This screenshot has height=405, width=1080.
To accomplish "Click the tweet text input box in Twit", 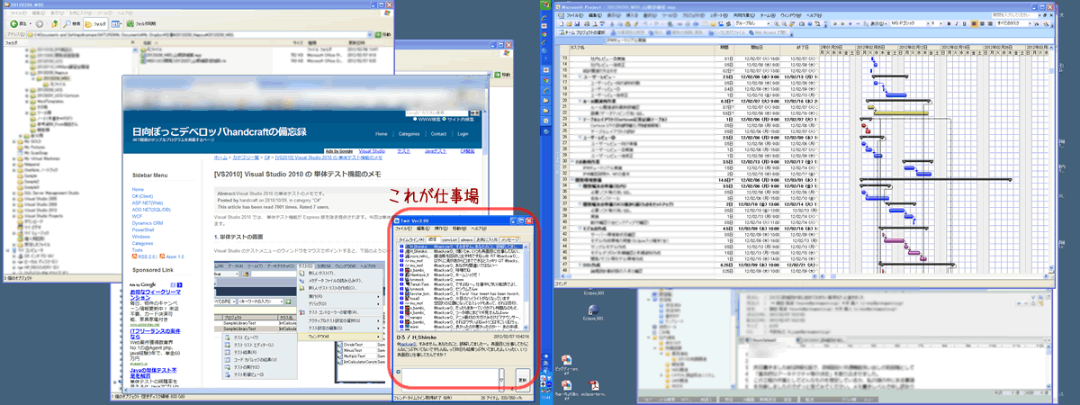I will pyautogui.click(x=450, y=378).
